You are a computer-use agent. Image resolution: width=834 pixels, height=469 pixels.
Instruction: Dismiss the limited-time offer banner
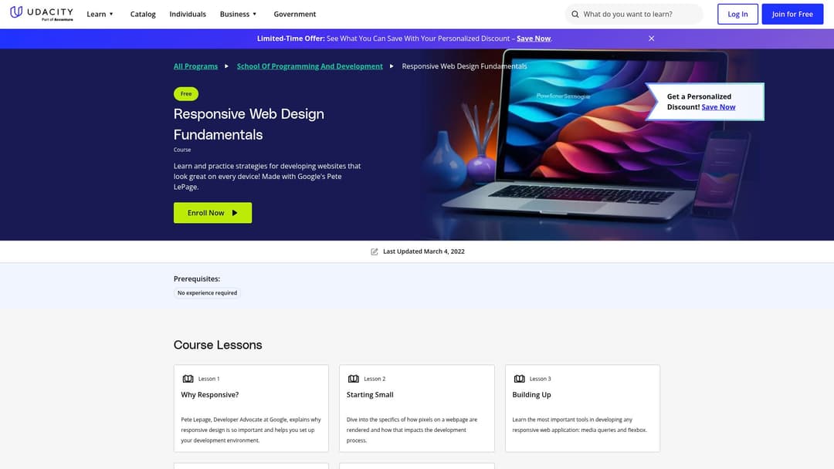(x=651, y=39)
